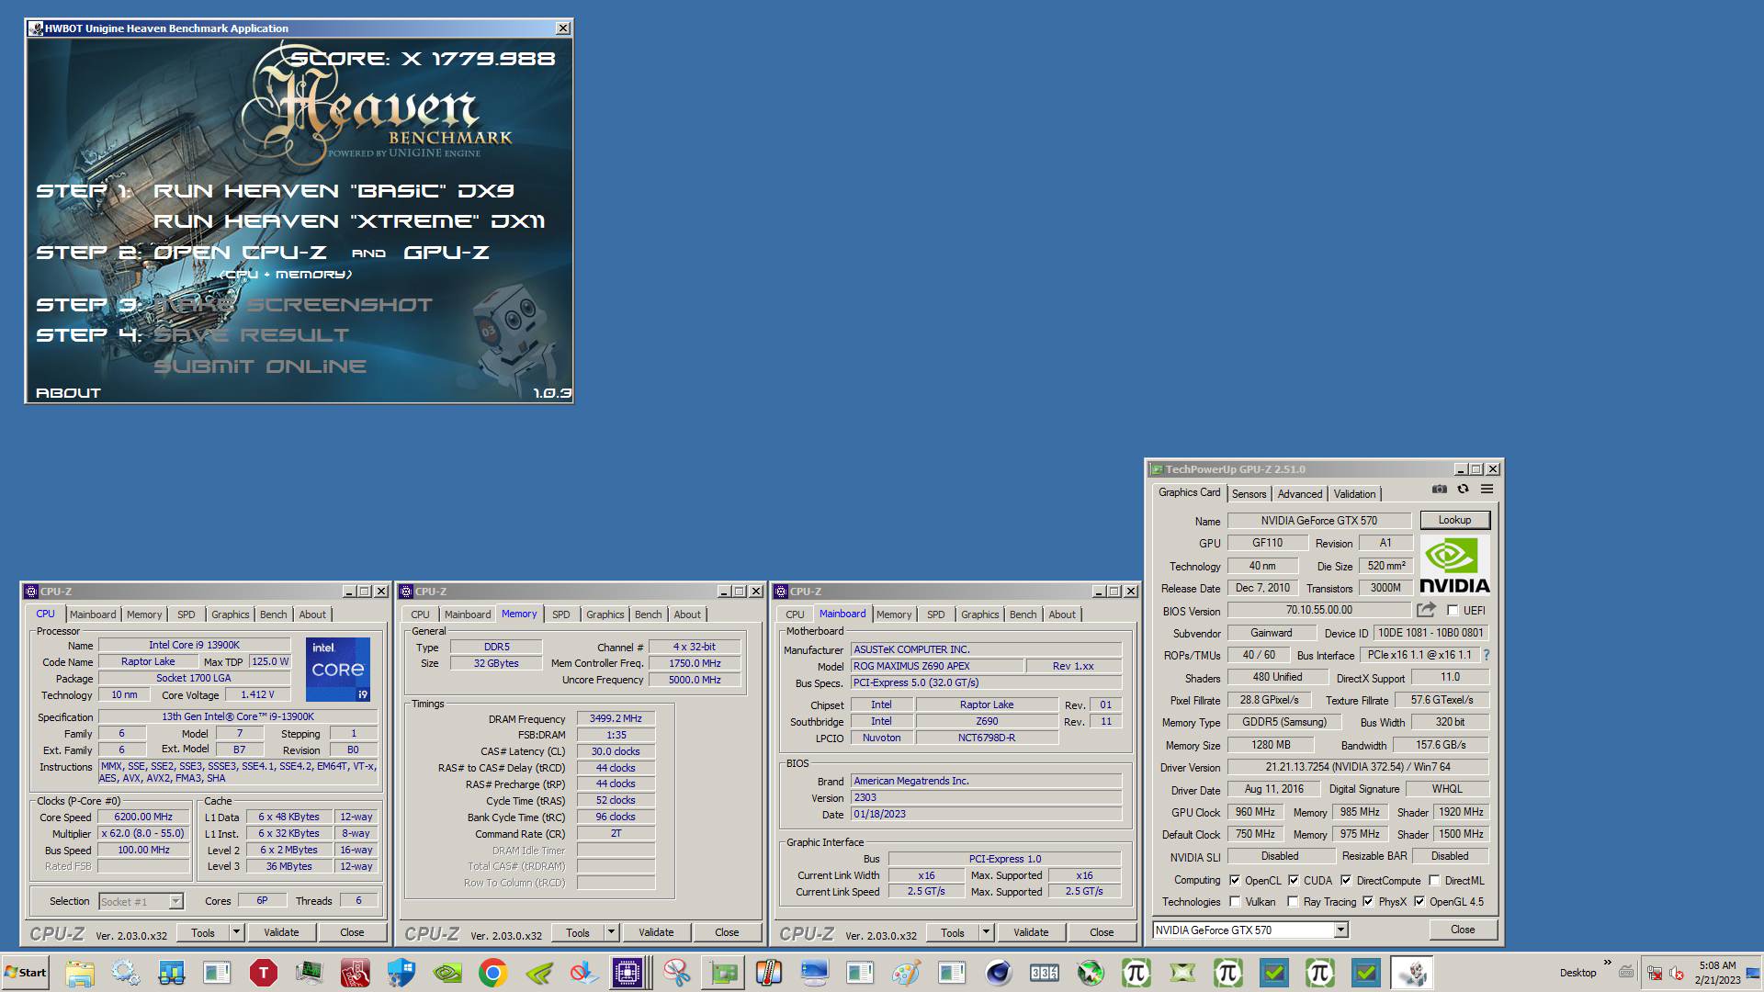The width and height of the screenshot is (1764, 992).
Task: Open the Validation tab in GPU-Z
Action: click(1354, 494)
